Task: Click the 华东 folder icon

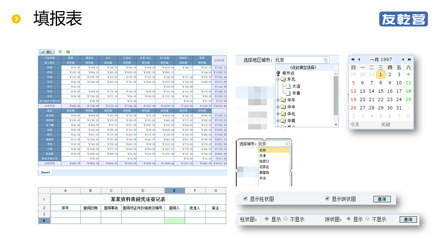Action: coord(283,100)
